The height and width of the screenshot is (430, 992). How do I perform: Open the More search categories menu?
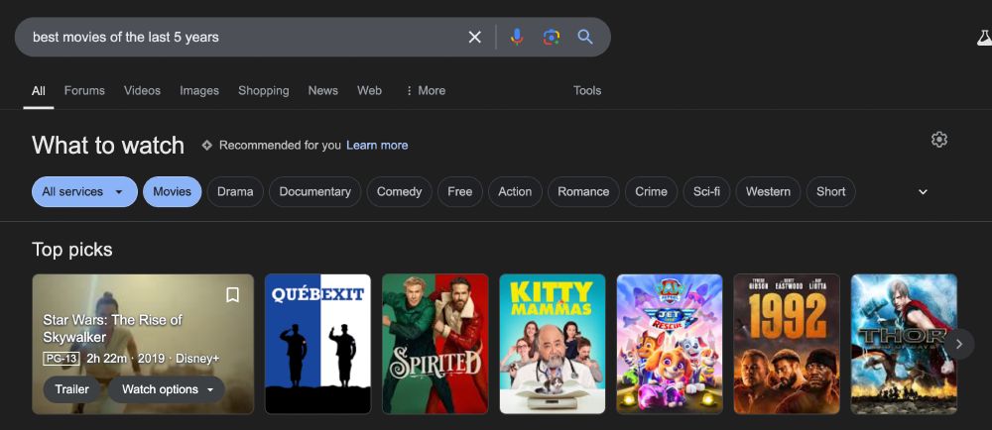(x=426, y=91)
